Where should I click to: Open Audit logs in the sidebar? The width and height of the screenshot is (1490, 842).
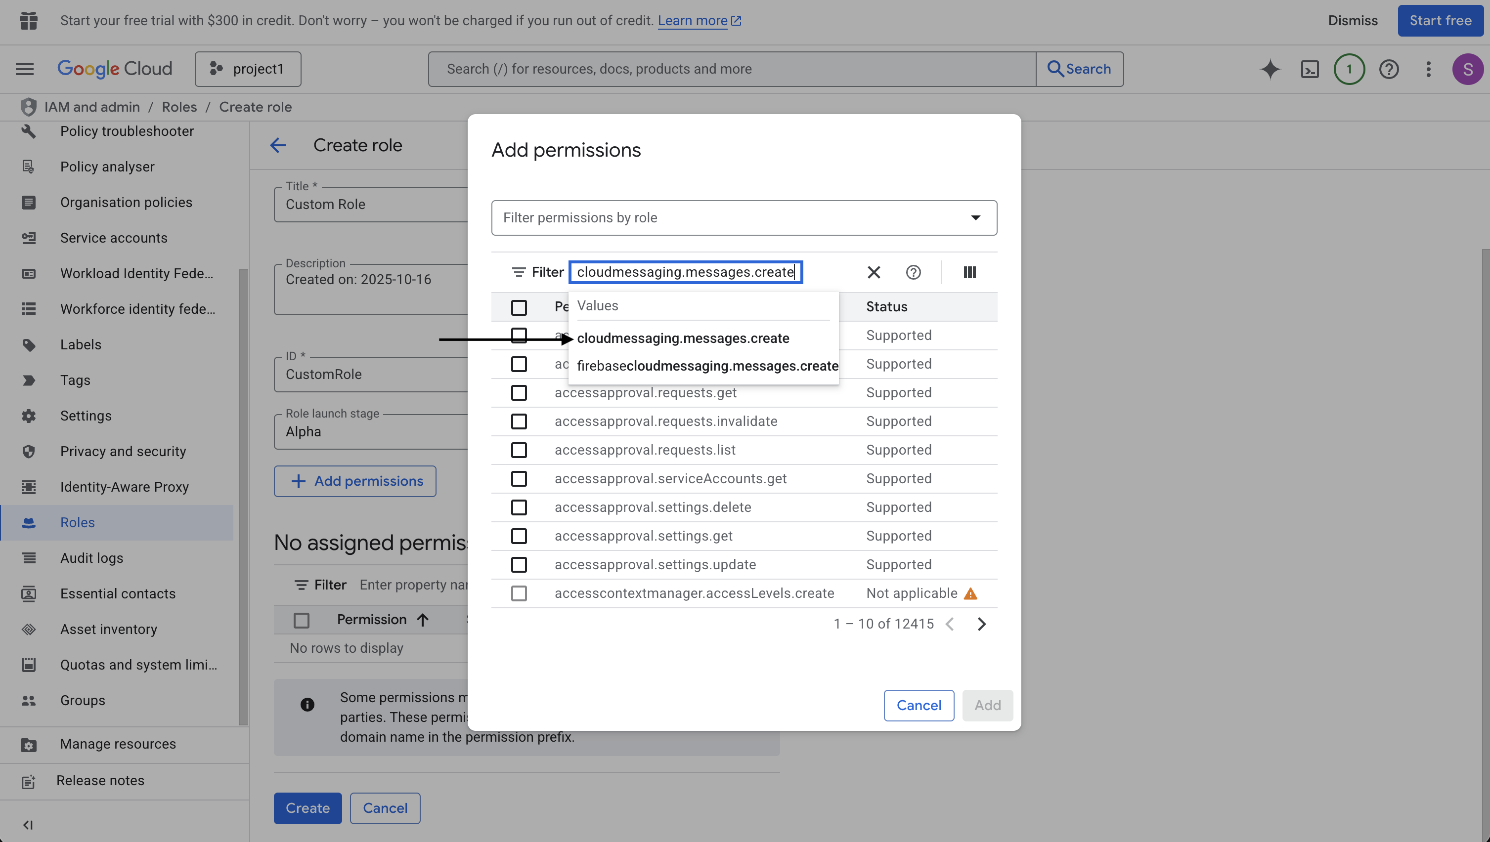coord(91,557)
